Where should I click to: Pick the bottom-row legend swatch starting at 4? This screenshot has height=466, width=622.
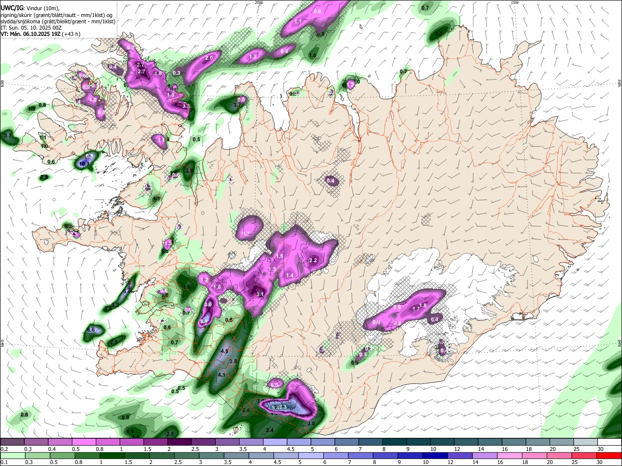tap(261, 455)
